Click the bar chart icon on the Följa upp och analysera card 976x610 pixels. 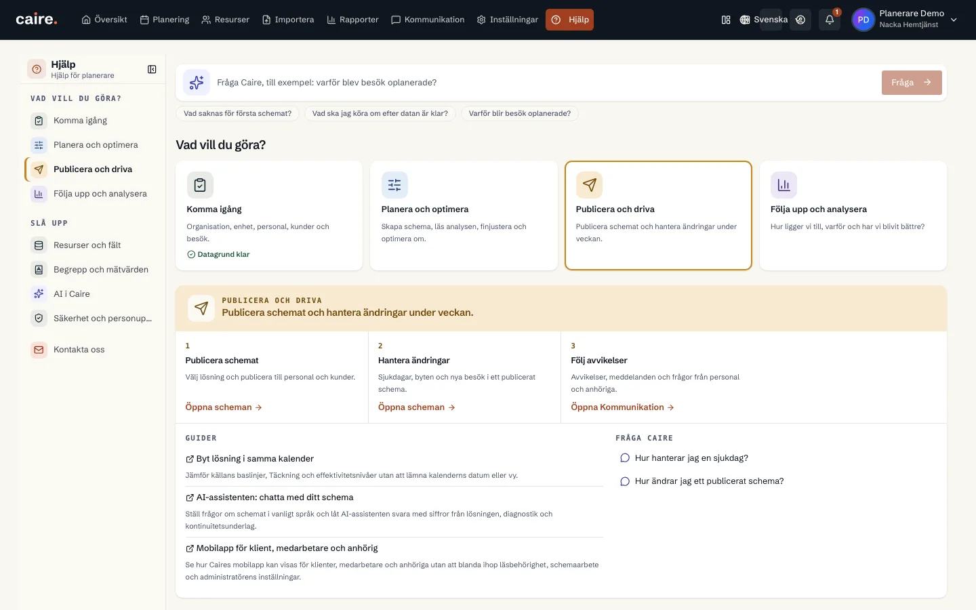[784, 185]
